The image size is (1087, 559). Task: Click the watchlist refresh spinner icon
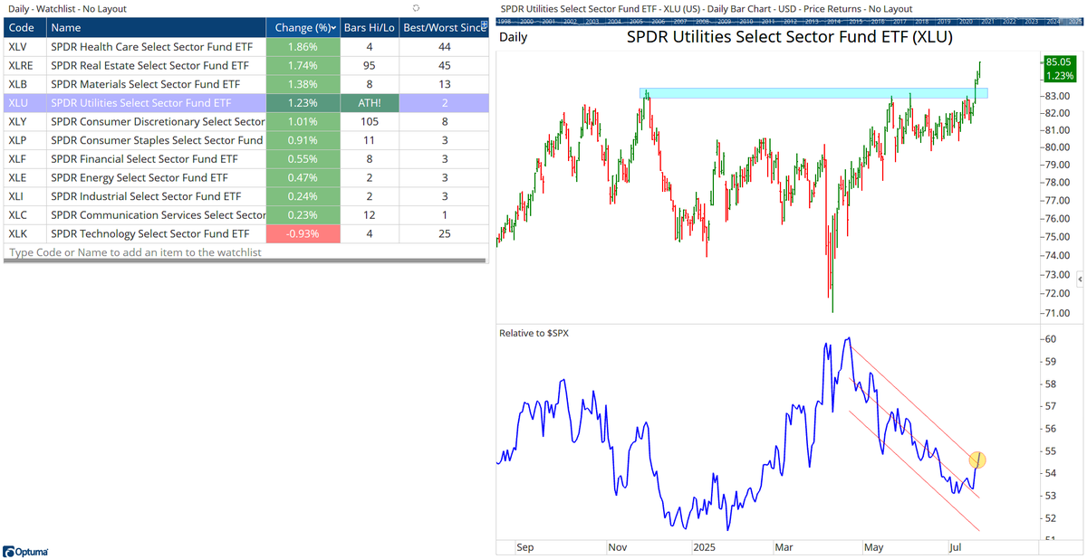pyautogui.click(x=415, y=8)
